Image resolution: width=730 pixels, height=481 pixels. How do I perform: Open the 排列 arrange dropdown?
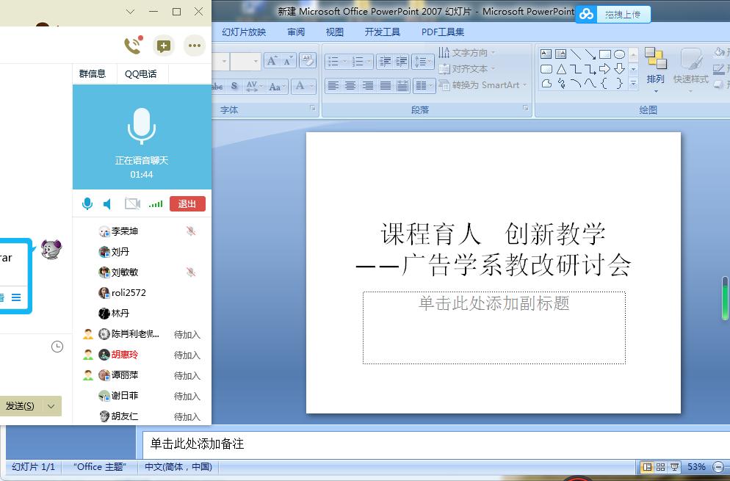655,79
